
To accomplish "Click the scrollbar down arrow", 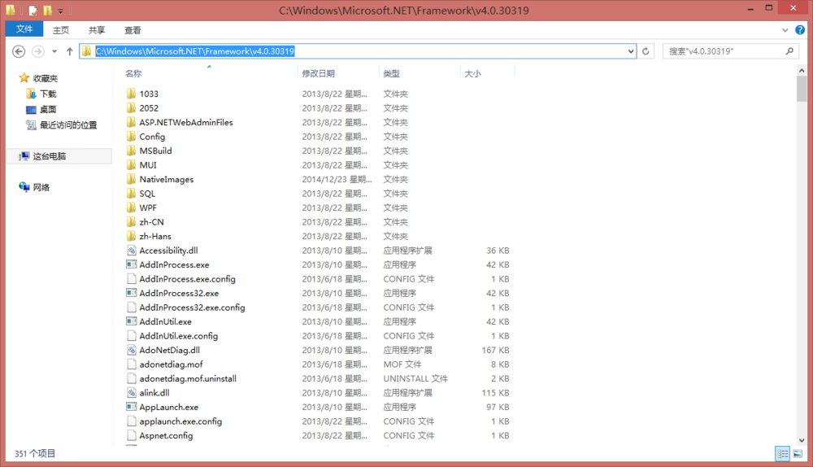I will 802,440.
